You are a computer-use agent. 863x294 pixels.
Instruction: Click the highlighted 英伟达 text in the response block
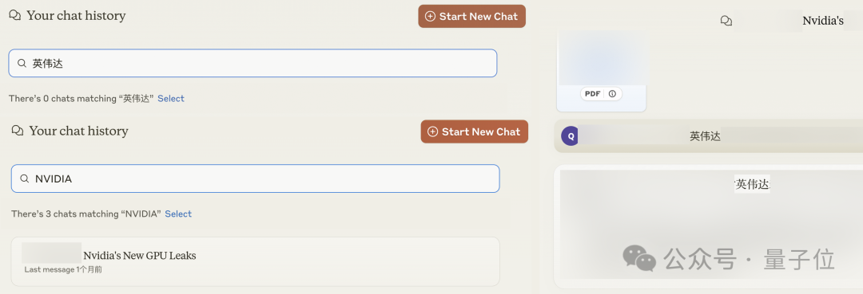pos(753,184)
